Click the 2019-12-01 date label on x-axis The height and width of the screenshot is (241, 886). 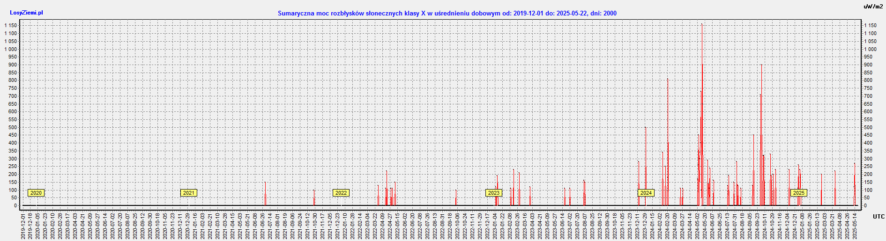pyautogui.click(x=22, y=226)
